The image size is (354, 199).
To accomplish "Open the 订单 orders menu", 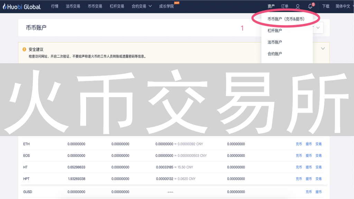I will click(285, 6).
